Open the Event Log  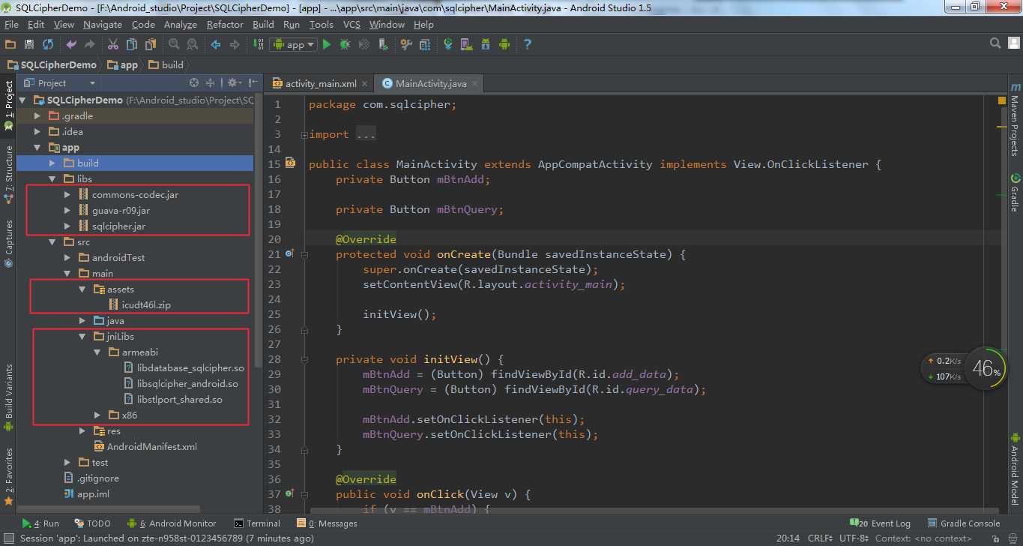pyautogui.click(x=880, y=523)
